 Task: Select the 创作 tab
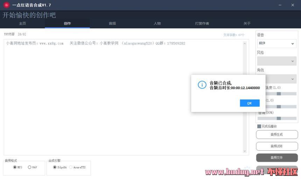[68, 23]
